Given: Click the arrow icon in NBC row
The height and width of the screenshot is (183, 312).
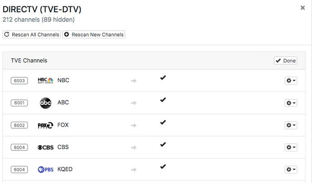Looking at the screenshot, I should (x=133, y=81).
